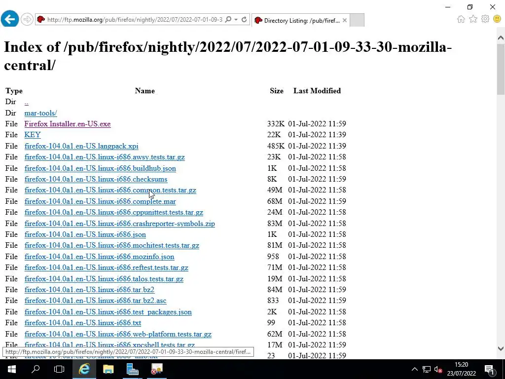
Task: Click the Refresh page icon
Action: pyautogui.click(x=244, y=20)
